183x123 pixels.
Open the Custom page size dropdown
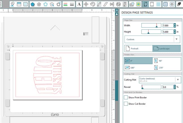click(152, 39)
